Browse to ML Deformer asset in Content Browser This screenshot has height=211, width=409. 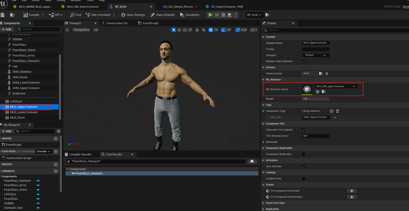[x=323, y=92]
